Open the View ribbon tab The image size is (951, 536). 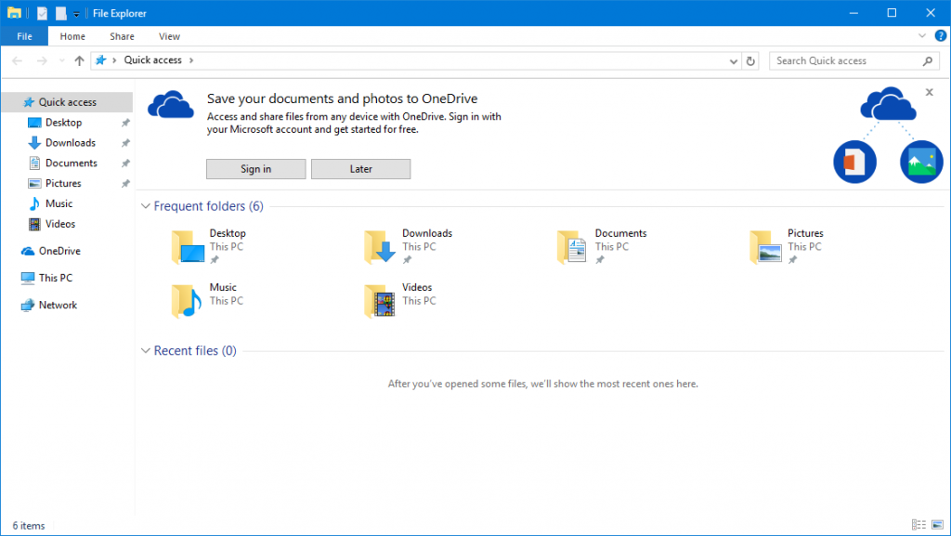click(168, 36)
